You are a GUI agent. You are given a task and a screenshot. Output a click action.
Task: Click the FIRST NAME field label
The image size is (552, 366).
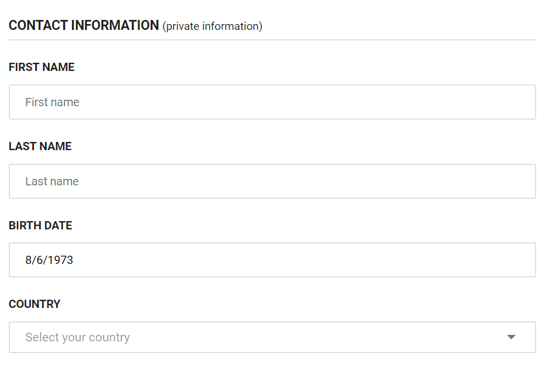point(42,67)
